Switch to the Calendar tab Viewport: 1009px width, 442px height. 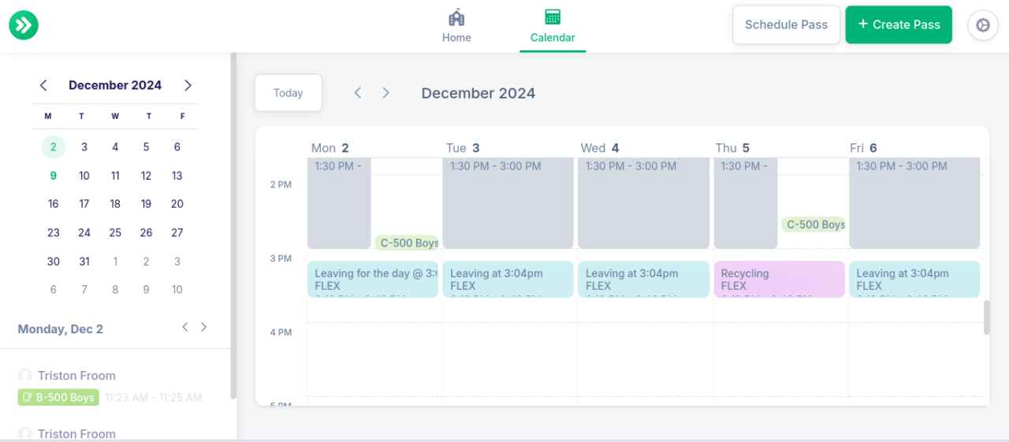pyautogui.click(x=553, y=37)
